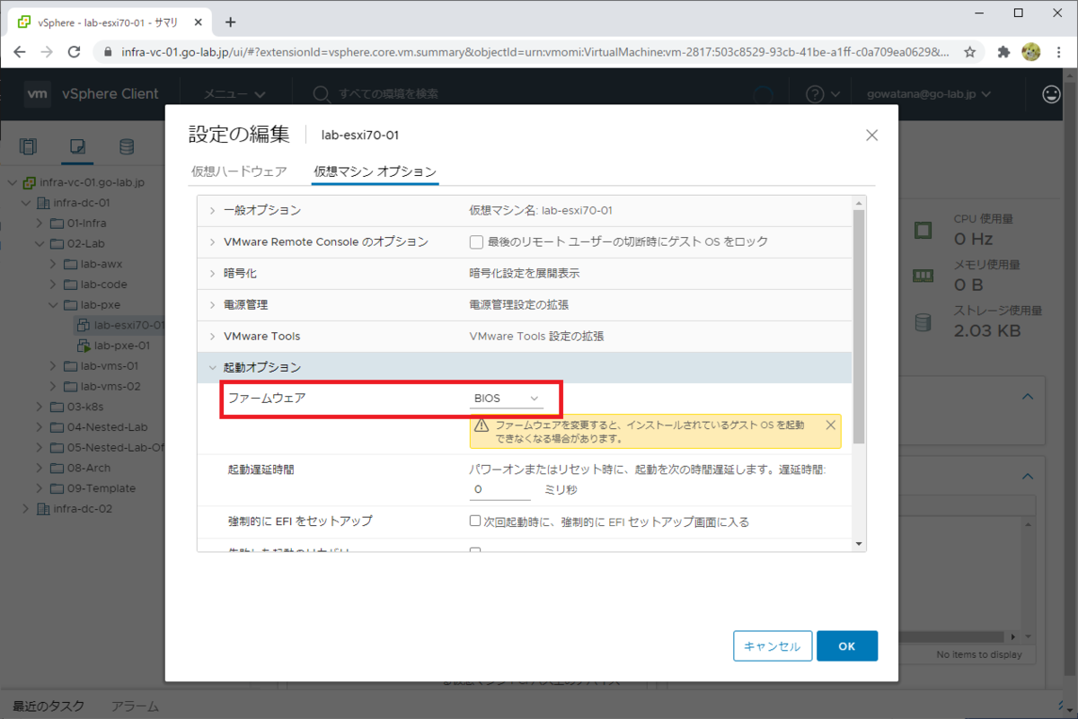Select the 08-Arch folder

(x=88, y=469)
